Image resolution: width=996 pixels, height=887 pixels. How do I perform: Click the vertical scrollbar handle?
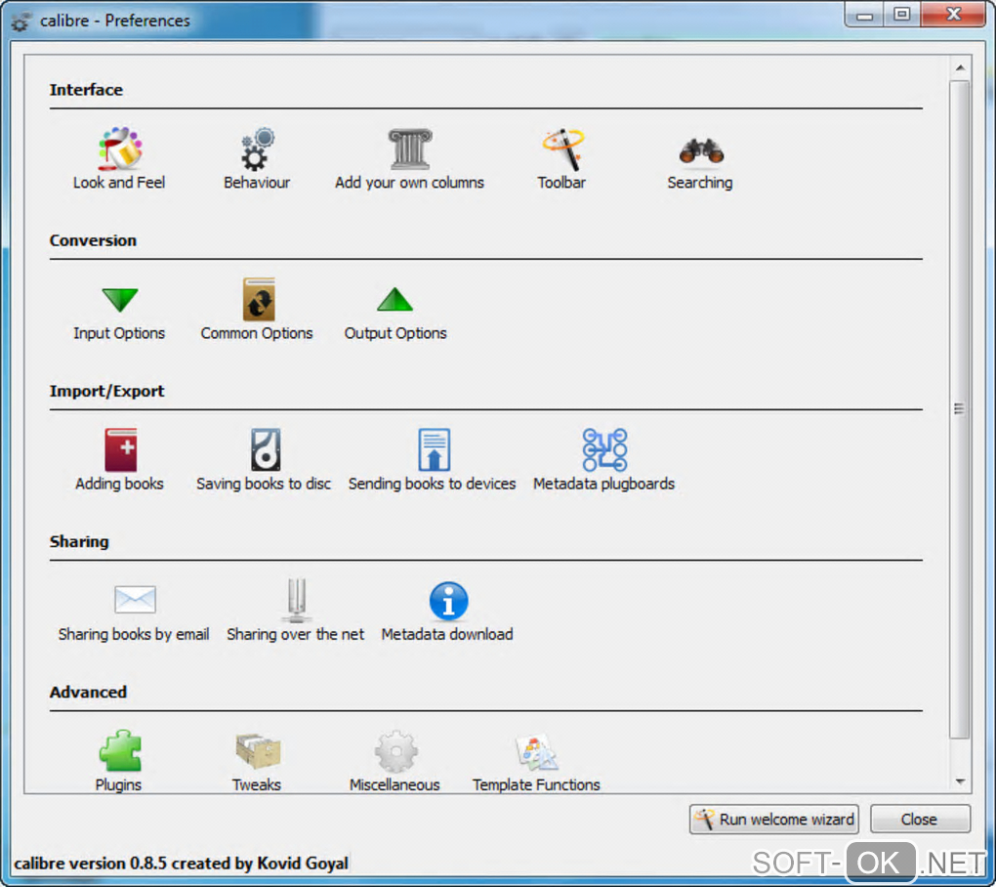(959, 409)
